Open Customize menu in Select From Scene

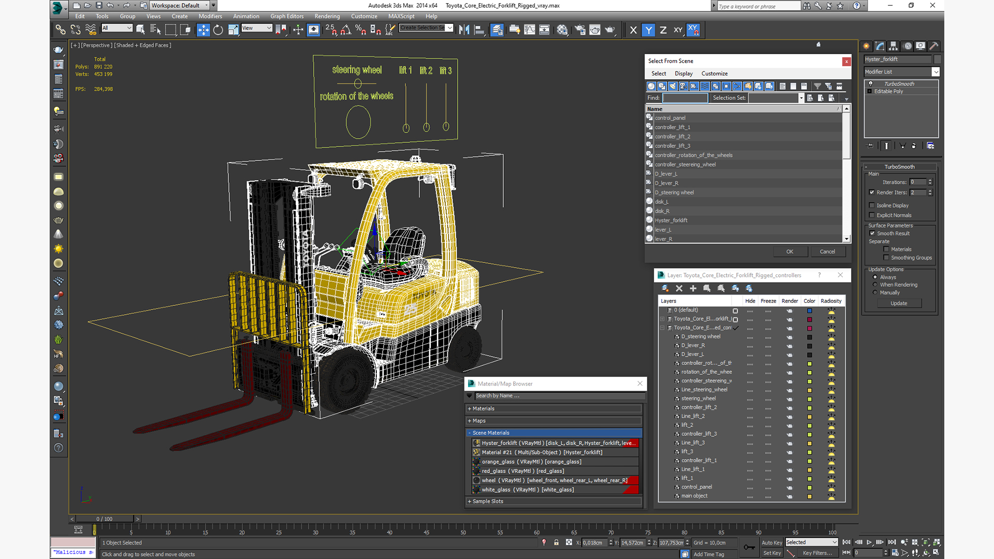tap(714, 73)
